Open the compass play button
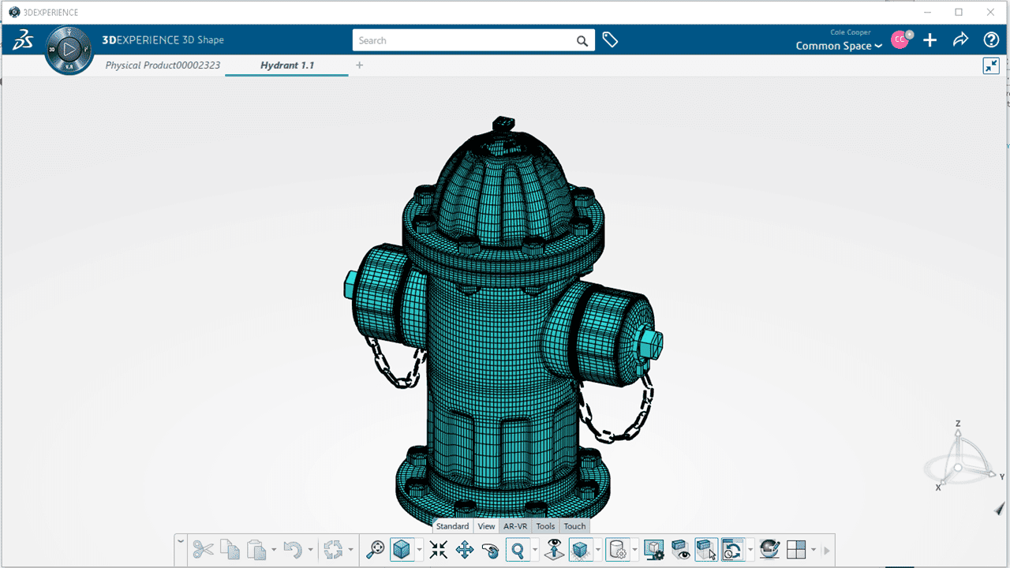The image size is (1010, 568). click(x=69, y=50)
